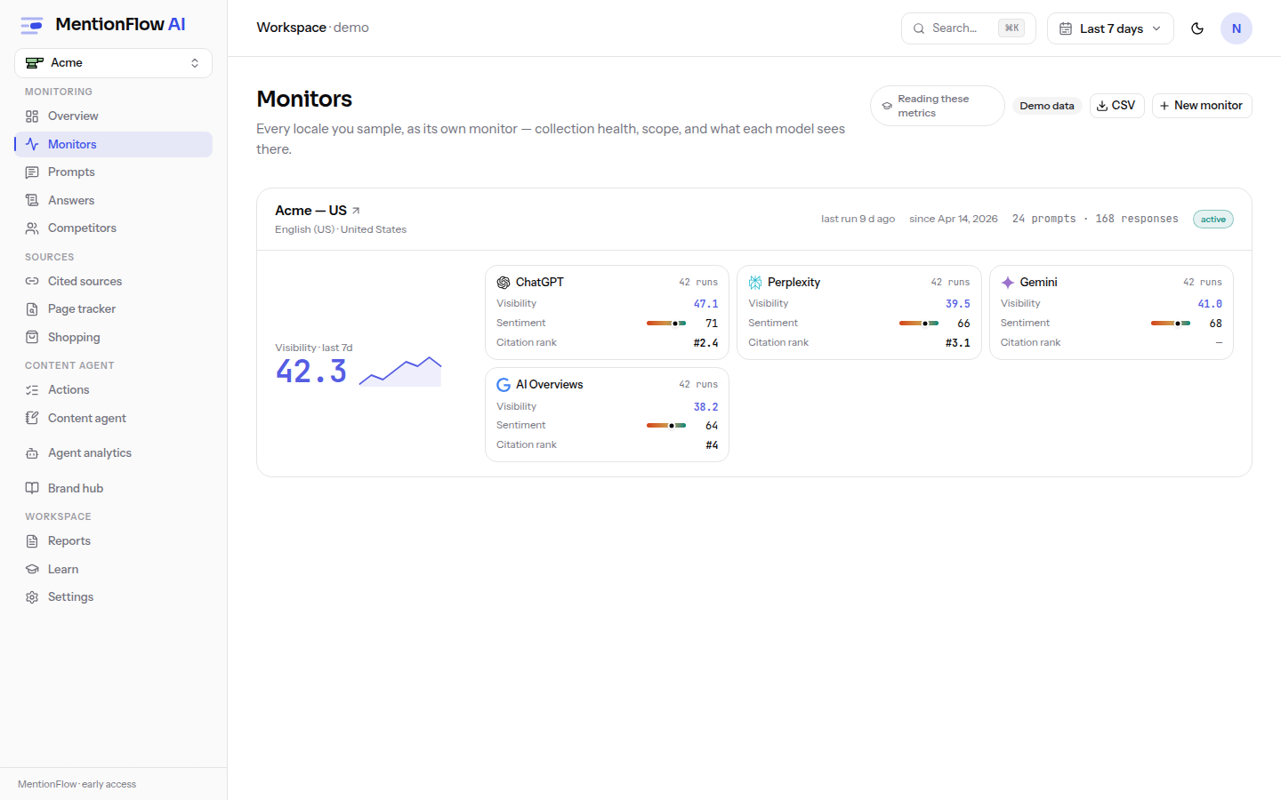Open the Shopping section
The width and height of the screenshot is (1281, 800).
point(113,338)
